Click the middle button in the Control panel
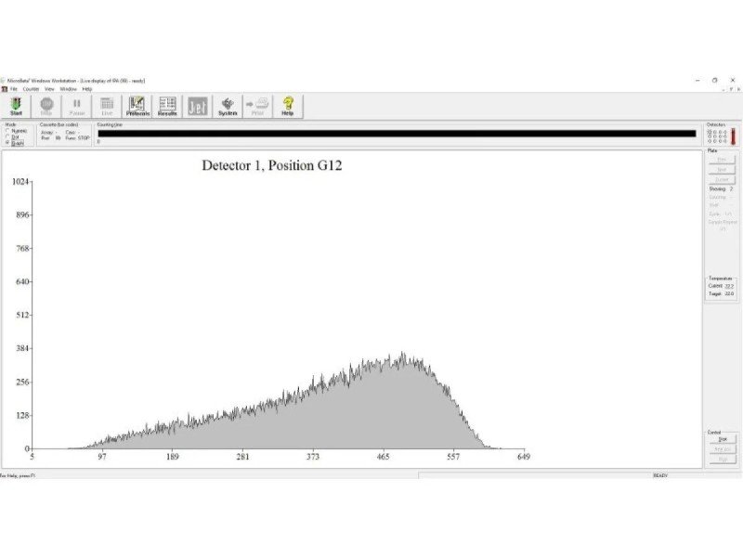 coord(723,449)
